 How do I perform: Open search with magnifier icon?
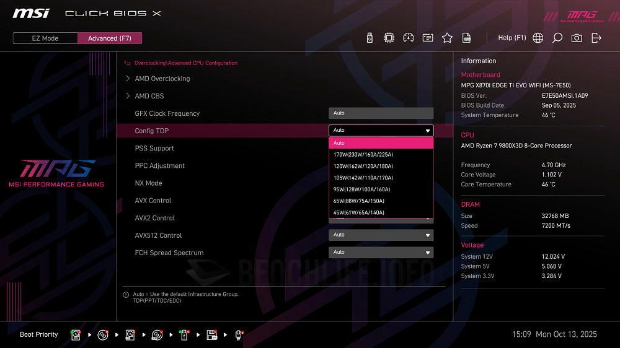tap(557, 38)
